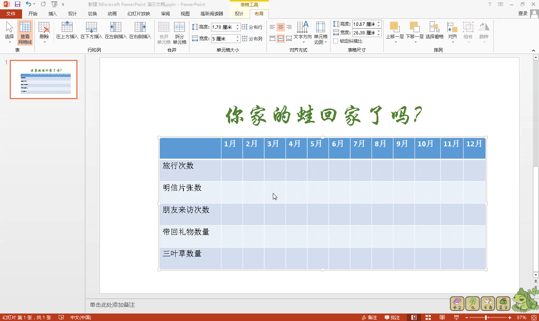Viewport: 539px width, 321px height.
Task: Toggle 查看网格线 gridline visibility
Action: 25,33
